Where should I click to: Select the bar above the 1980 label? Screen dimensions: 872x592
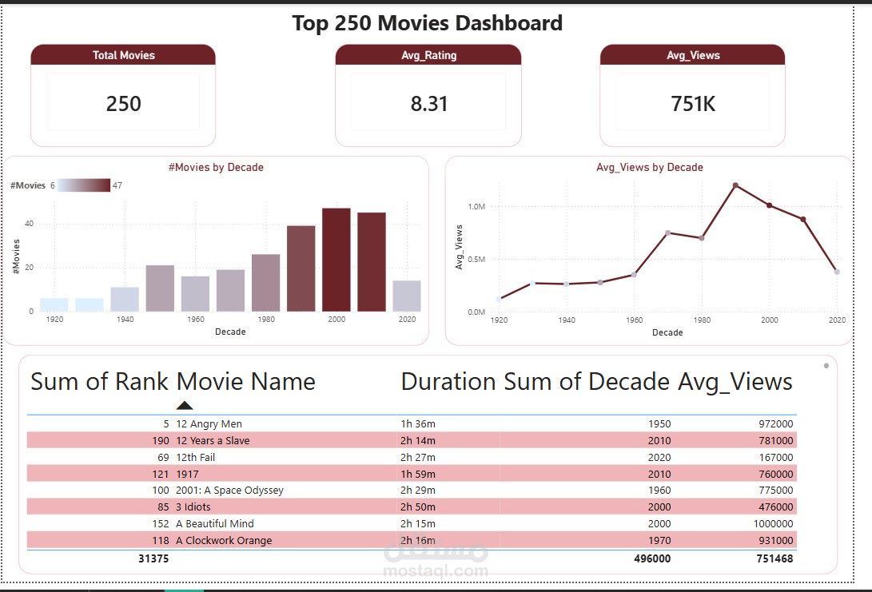point(266,283)
